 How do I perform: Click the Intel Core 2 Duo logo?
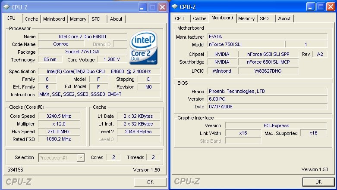click(143, 48)
